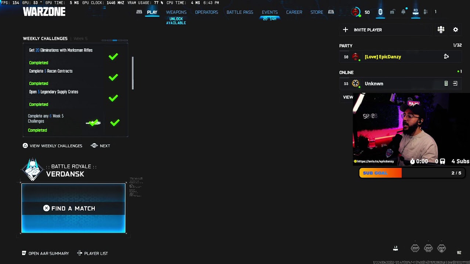Click the unlocked padlock icon in header
The image size is (470, 264).
coord(392,12)
